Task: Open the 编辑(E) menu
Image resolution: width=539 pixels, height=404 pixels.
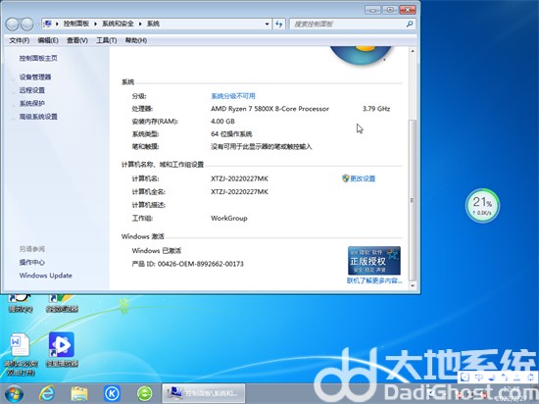Action: click(x=48, y=40)
